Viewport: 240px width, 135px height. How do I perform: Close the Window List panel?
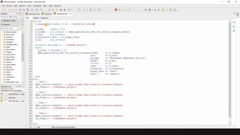22,87
